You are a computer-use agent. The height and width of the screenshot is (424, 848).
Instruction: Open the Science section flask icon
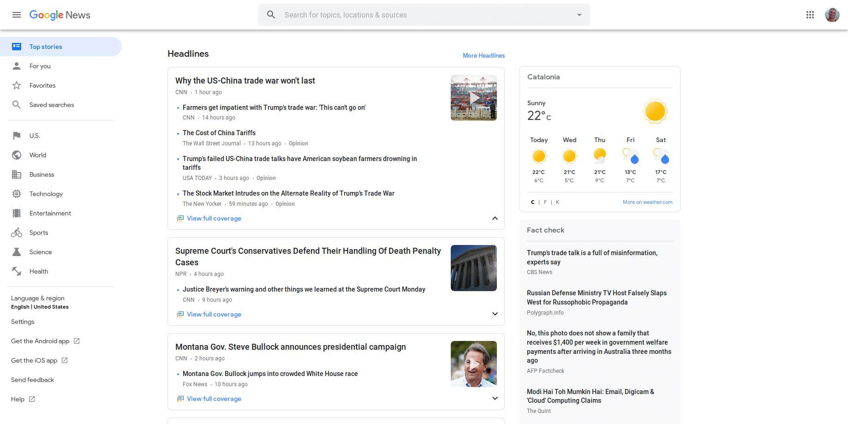coord(17,252)
